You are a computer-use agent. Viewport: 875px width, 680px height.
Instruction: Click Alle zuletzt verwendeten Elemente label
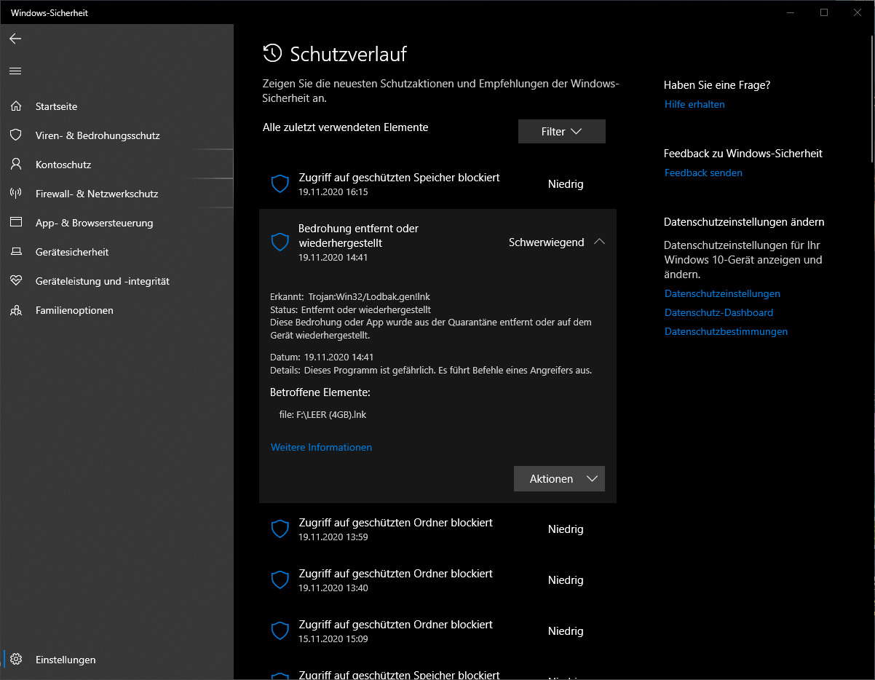pos(345,127)
